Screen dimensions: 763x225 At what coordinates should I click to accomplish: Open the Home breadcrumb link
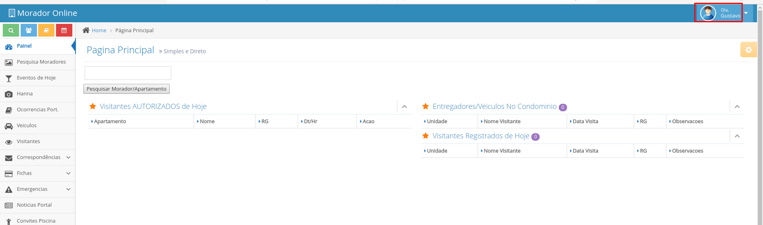99,30
